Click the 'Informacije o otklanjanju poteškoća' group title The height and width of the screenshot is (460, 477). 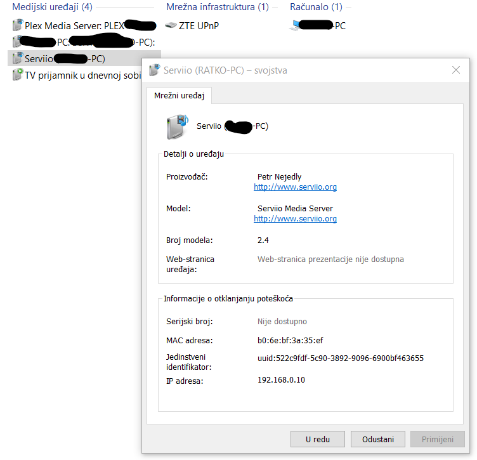(x=228, y=298)
